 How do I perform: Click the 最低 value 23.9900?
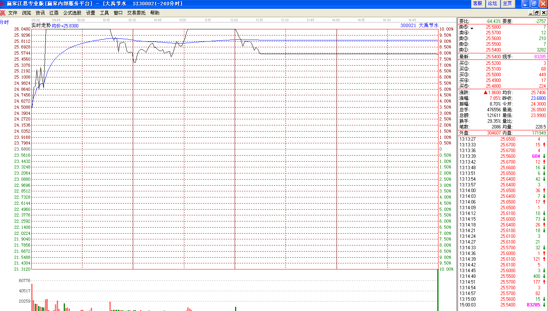(538, 115)
